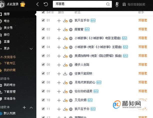This screenshot has height=118, width=153.
Task: Select 默认列表 playlist
Action: coord(9,113)
